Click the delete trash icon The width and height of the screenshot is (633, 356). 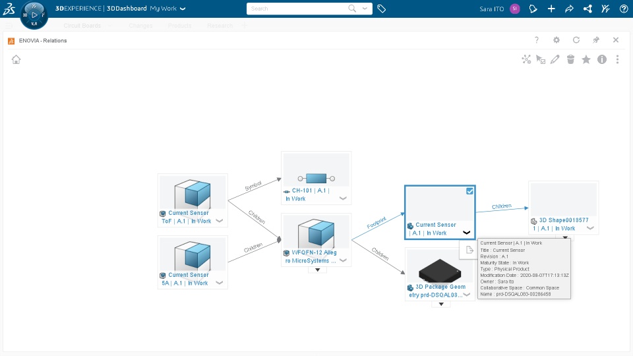(570, 59)
